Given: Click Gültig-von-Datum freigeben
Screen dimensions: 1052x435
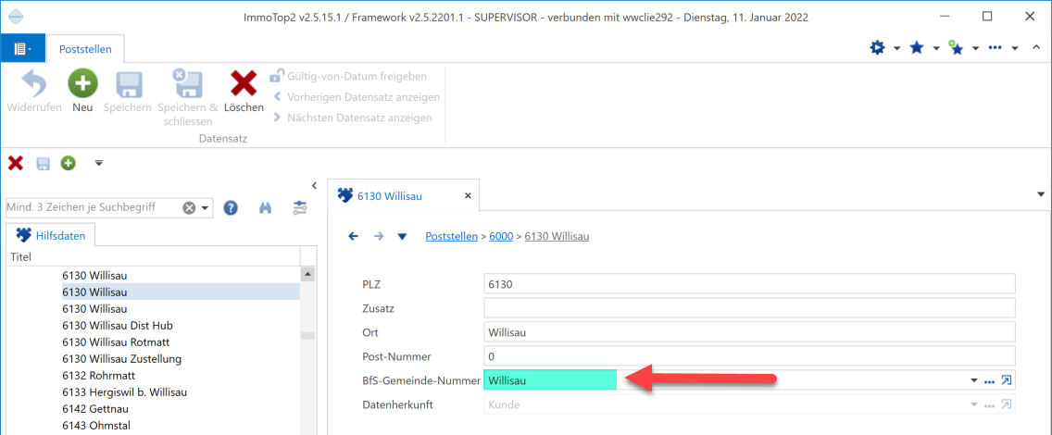Looking at the screenshot, I should point(348,77).
